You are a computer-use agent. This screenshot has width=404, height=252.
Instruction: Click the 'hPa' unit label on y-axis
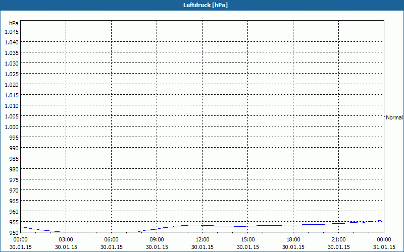(14, 23)
